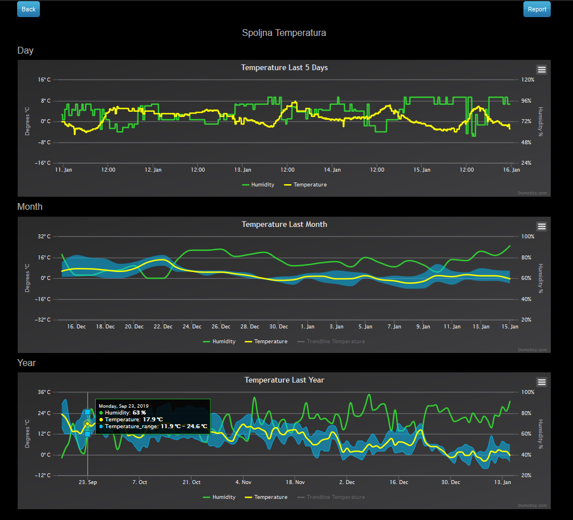Open the Last 5 Days chart hamburger menu
The width and height of the screenshot is (573, 520).
pos(542,70)
